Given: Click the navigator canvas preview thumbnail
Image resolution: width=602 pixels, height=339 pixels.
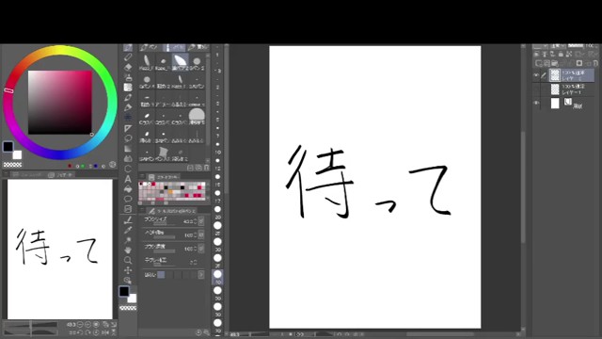Looking at the screenshot, I should [x=60, y=249].
